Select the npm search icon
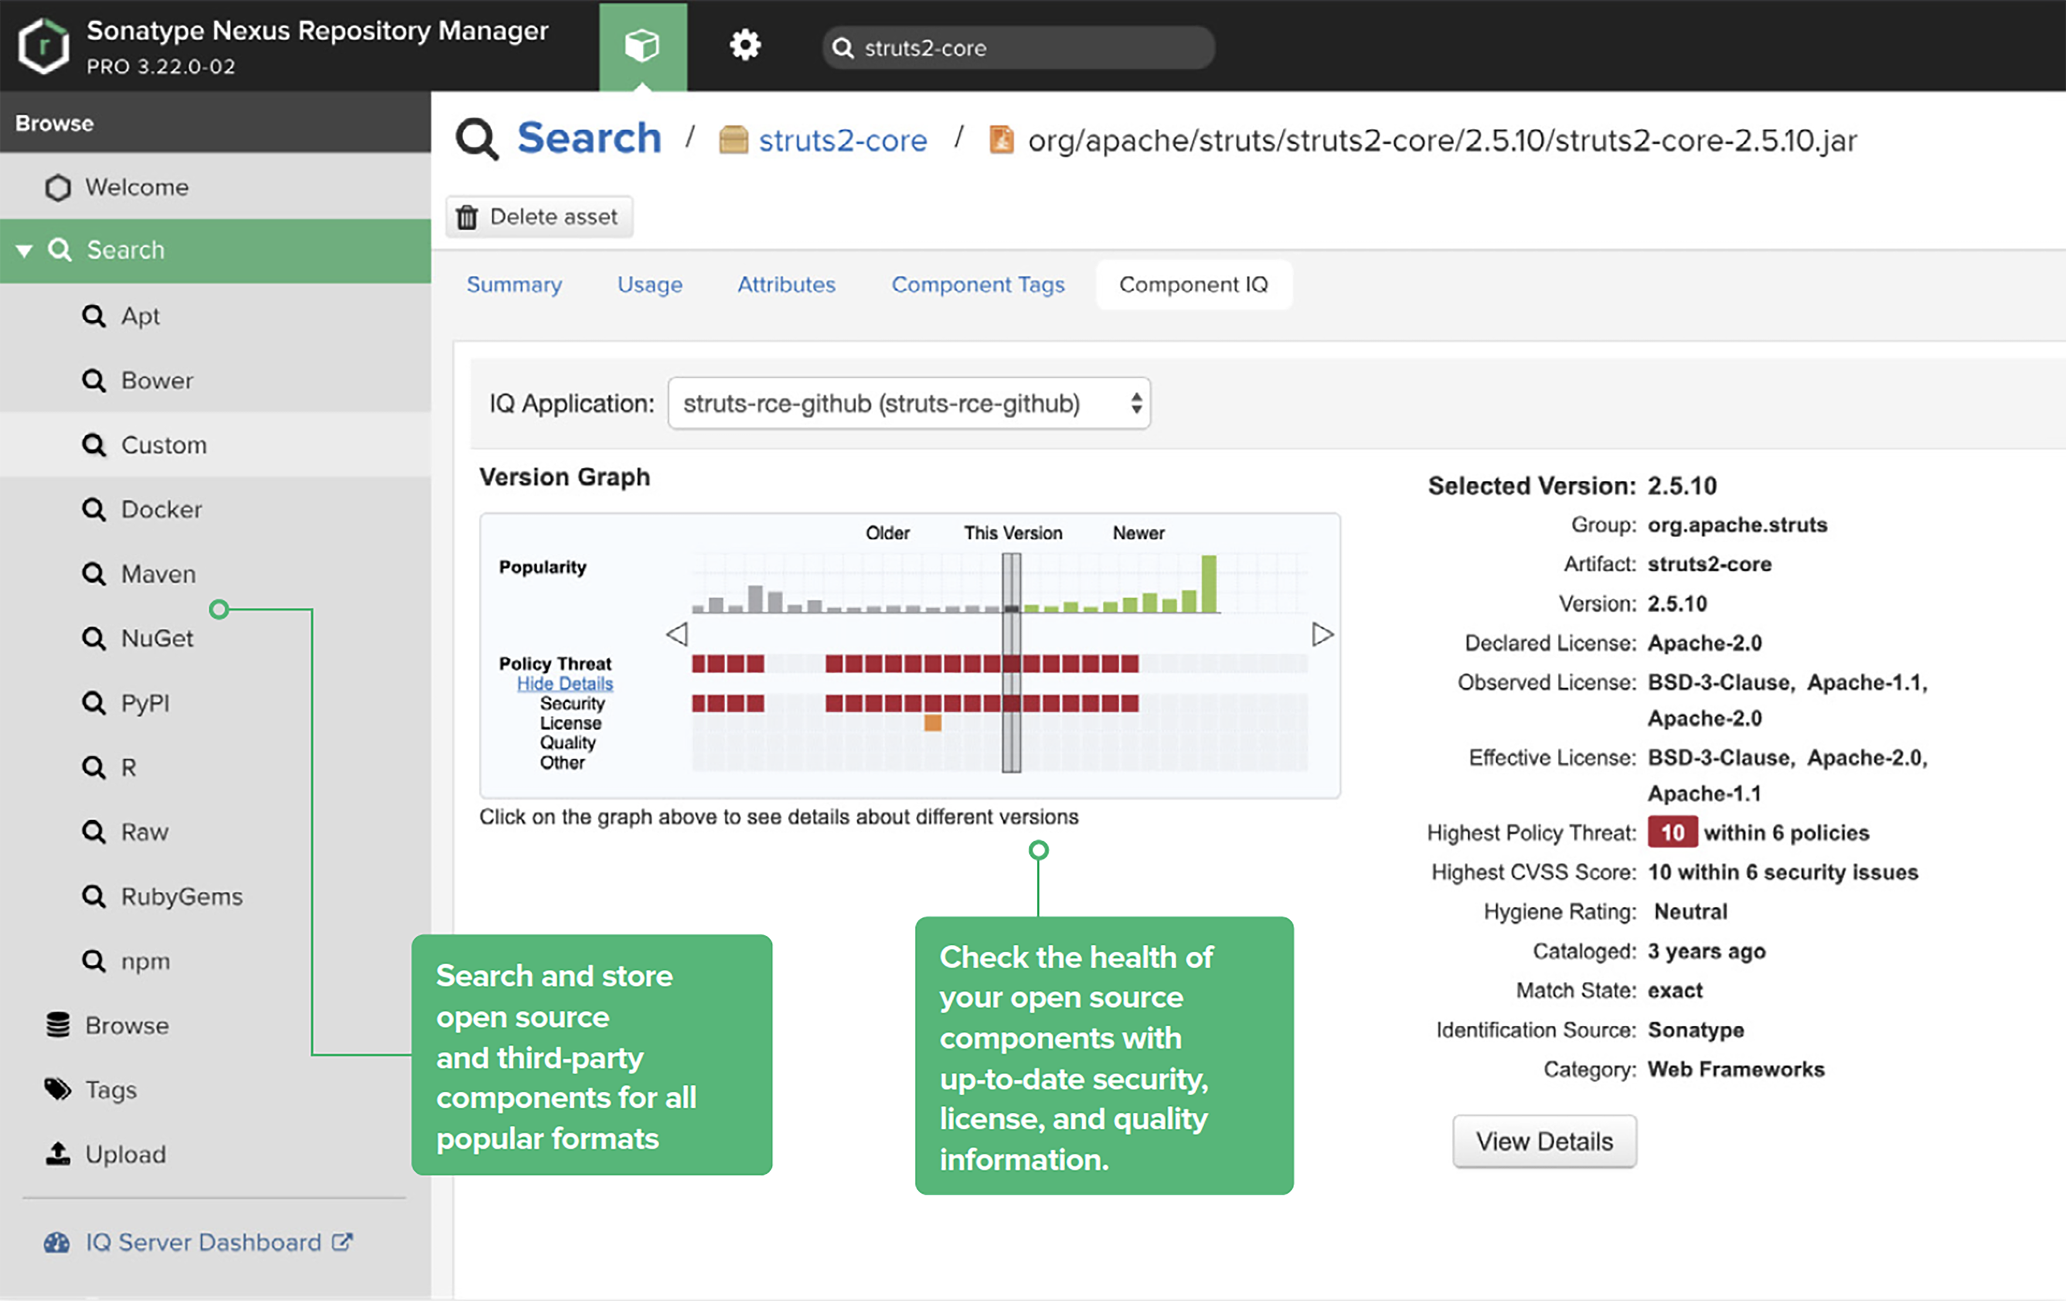The width and height of the screenshot is (2066, 1301). pos(94,961)
